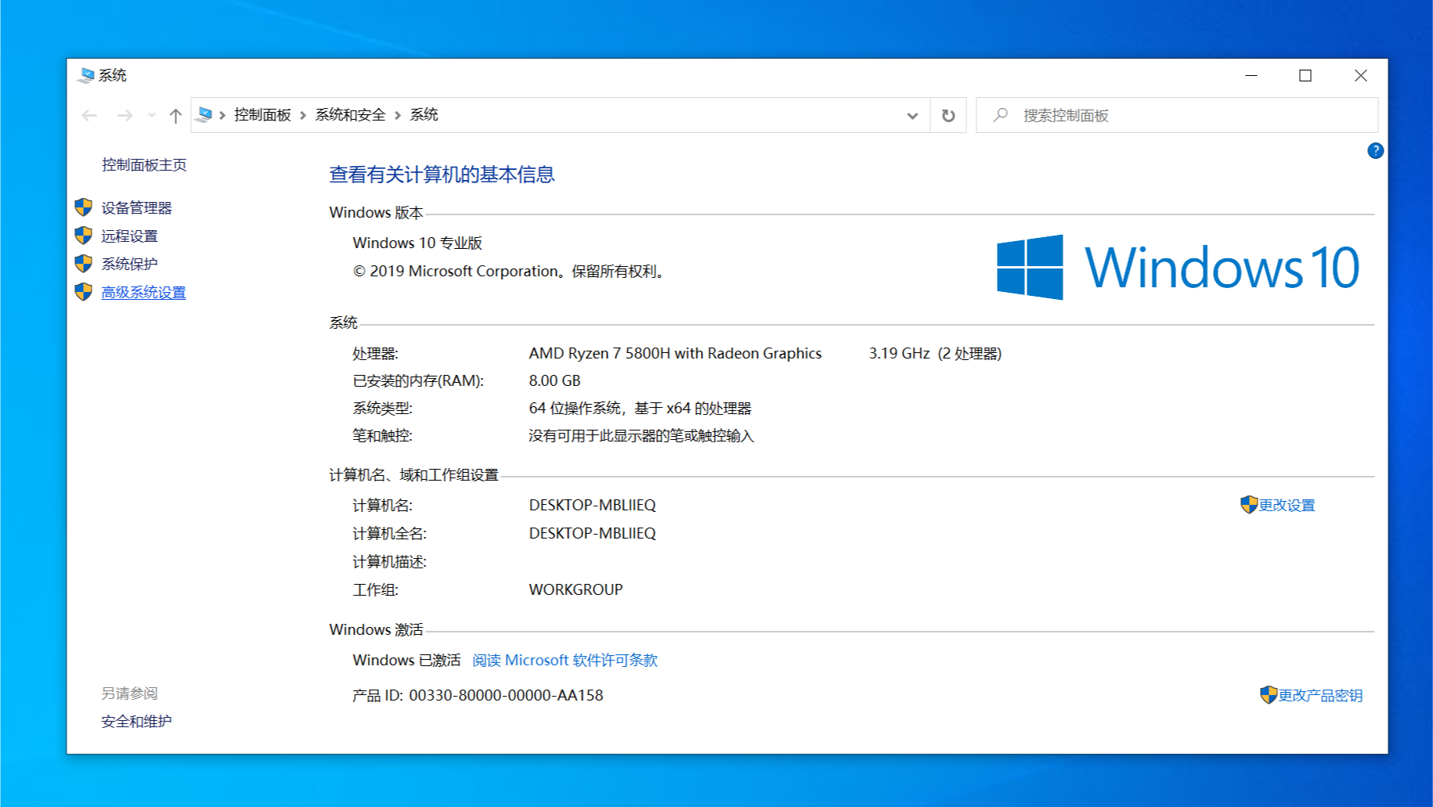Viewport: 1433px width, 807px height.
Task: Refresh the page with the refresh button
Action: (948, 116)
